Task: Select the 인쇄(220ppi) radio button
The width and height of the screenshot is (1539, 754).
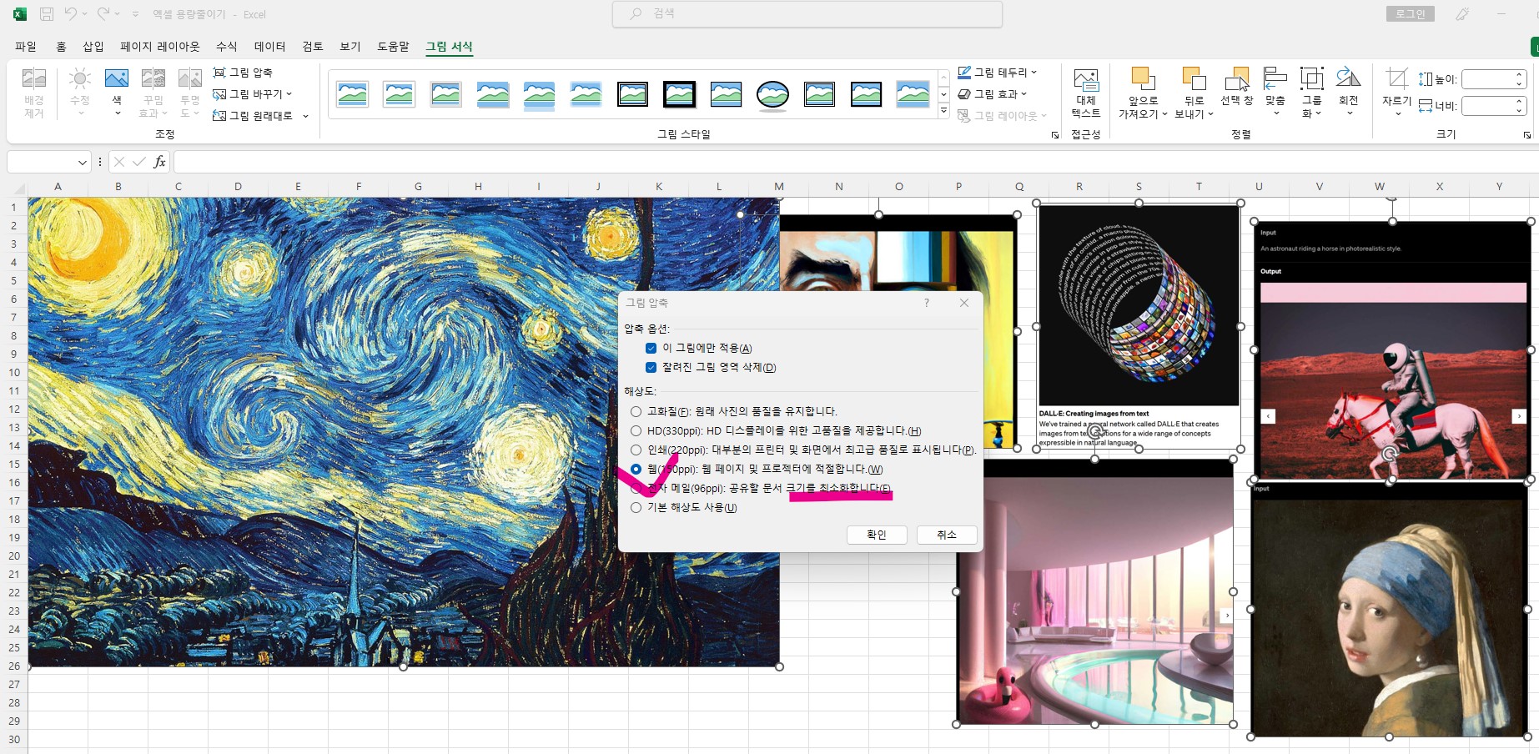Action: pyautogui.click(x=636, y=450)
